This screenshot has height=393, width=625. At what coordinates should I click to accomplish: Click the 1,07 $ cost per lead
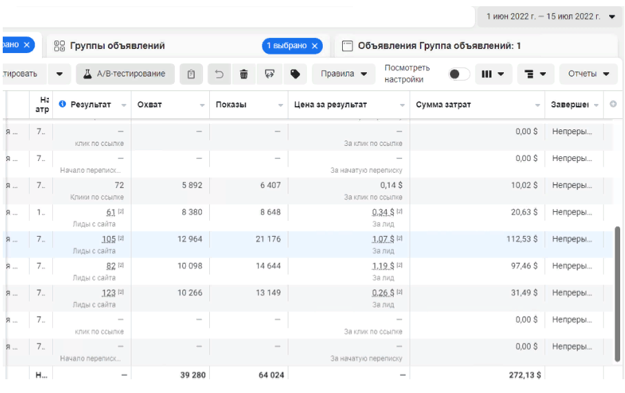tap(383, 239)
